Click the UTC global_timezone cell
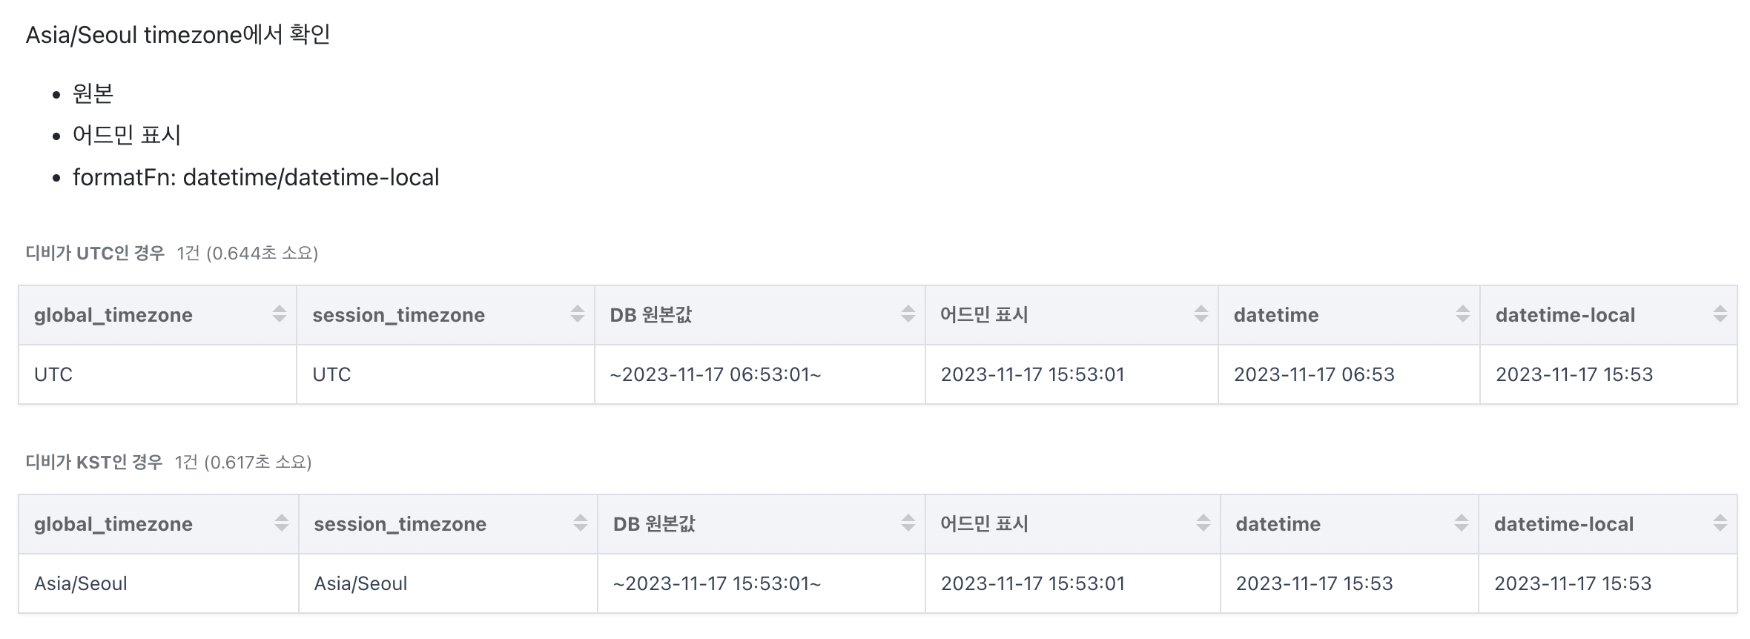Viewport: 1750px width, 639px height. coord(158,374)
